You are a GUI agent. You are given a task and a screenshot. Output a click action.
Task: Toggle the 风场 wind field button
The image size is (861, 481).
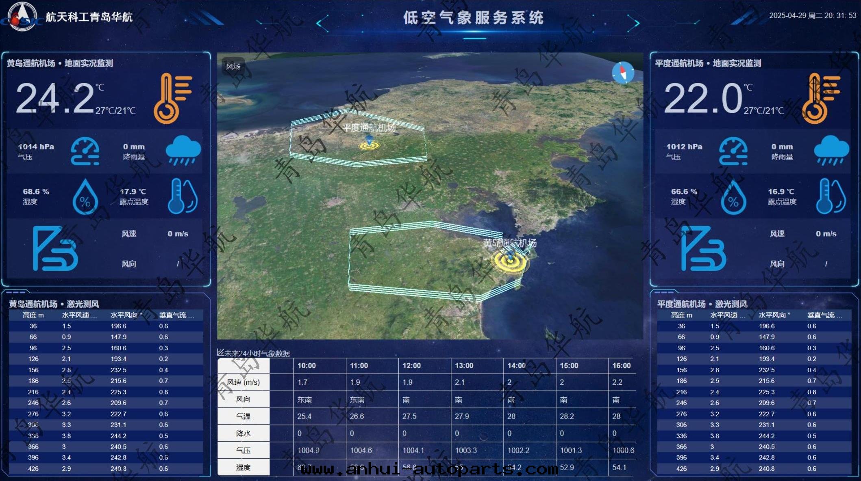(x=233, y=66)
